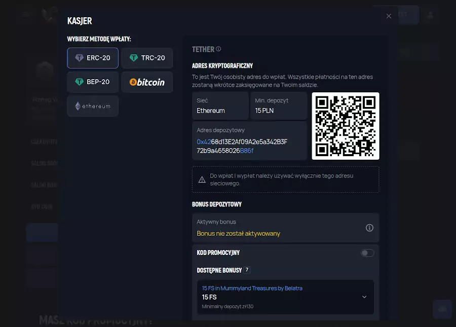Image resolution: width=456 pixels, height=327 pixels.
Task: Click the Sieć Ethereum network field
Action: pos(220,105)
